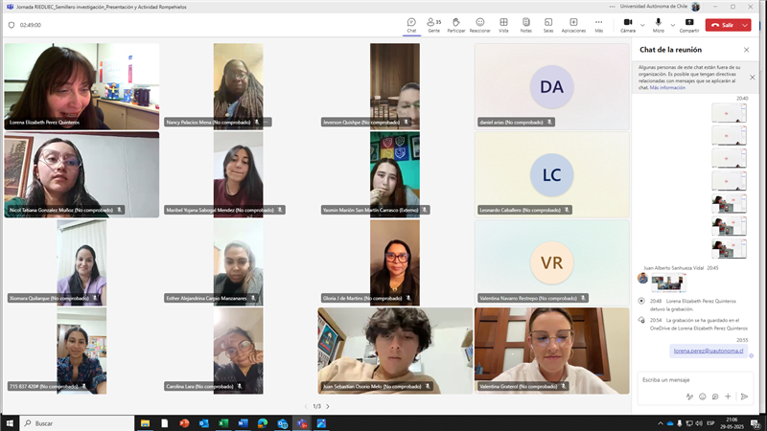Select the Valentina Navarro Restrepo VR tile

pyautogui.click(x=552, y=262)
